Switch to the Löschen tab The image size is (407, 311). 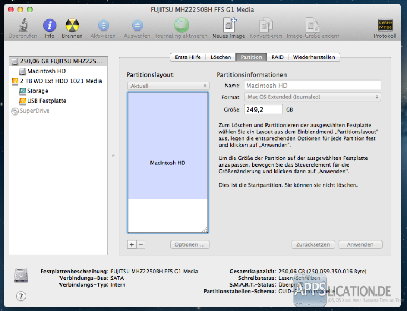[220, 57]
